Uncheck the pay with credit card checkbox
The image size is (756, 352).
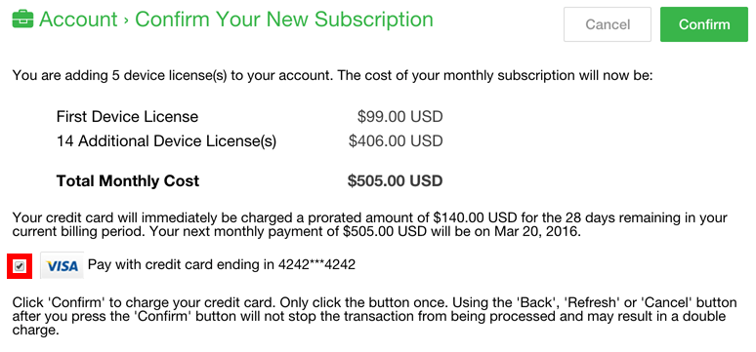pos(20,266)
